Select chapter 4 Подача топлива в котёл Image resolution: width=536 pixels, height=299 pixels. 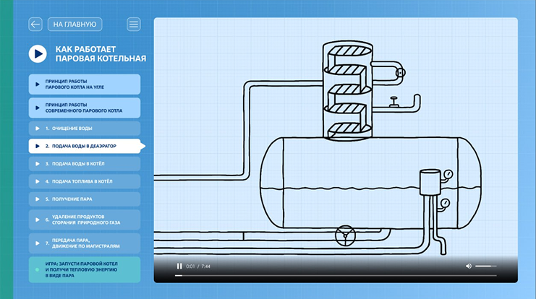click(x=85, y=181)
